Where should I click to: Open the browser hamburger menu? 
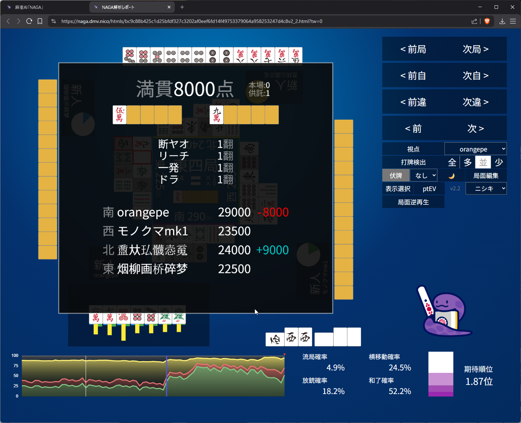tap(513, 21)
